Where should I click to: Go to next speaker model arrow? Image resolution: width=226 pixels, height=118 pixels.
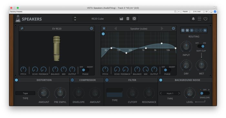tap(162, 28)
